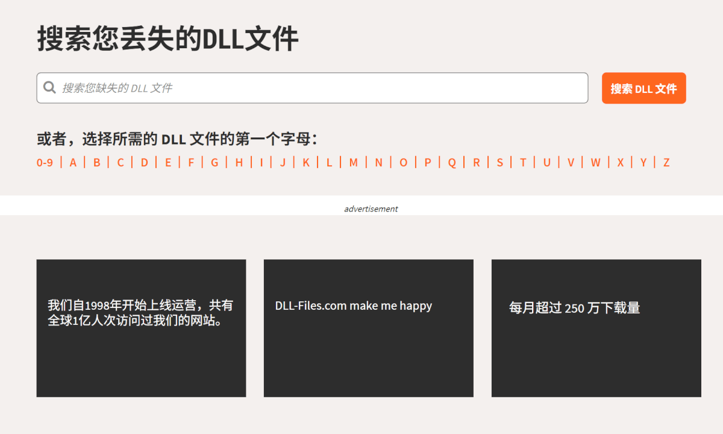Open the letter Z DLL list
Screen dimensions: 723x434
pos(666,162)
